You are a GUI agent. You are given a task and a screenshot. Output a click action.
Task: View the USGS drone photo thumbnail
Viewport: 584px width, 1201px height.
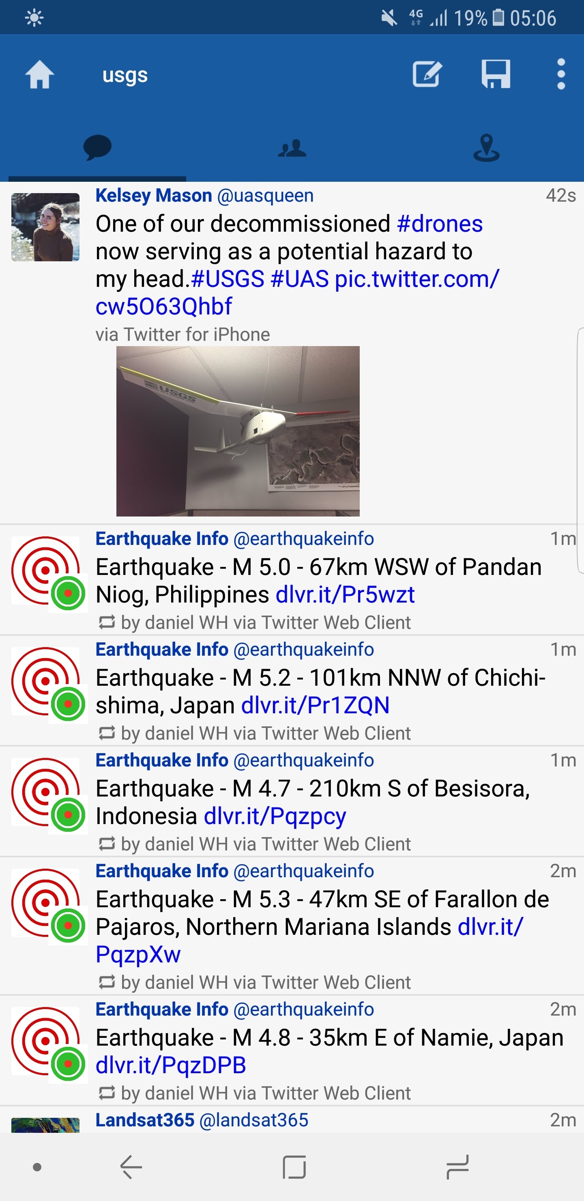(238, 431)
